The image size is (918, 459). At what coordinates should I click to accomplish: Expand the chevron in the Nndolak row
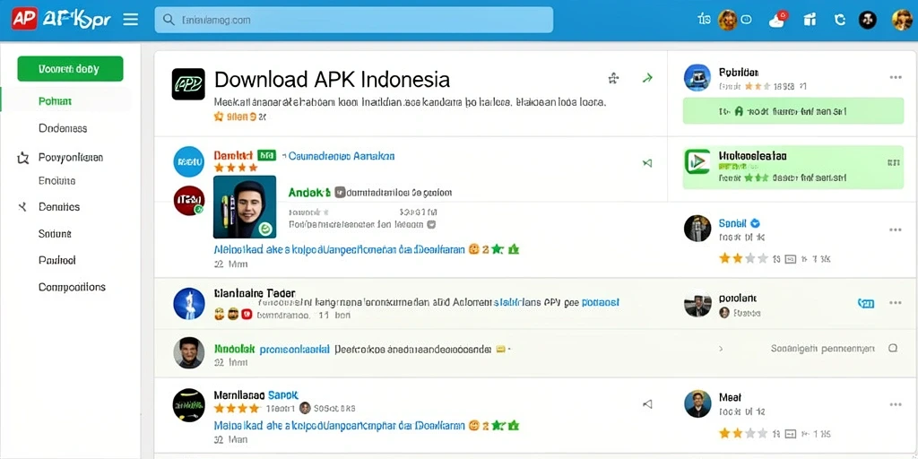pyautogui.click(x=721, y=349)
